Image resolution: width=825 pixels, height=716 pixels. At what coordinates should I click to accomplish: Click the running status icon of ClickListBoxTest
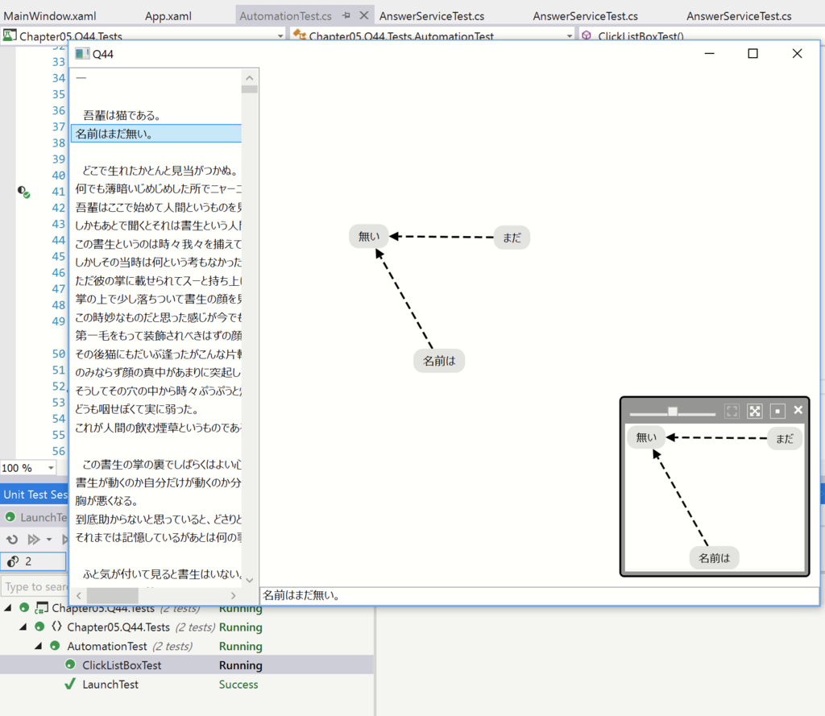click(x=70, y=664)
